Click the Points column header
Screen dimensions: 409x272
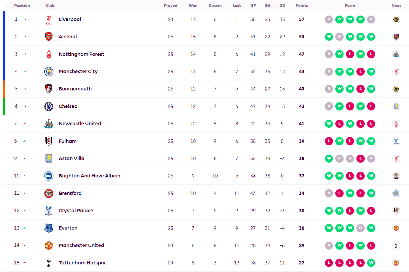[x=302, y=6]
